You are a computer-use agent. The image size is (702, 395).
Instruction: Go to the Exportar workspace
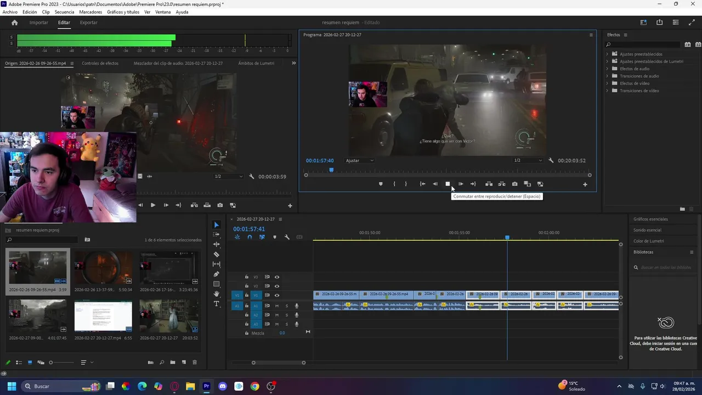(89, 22)
